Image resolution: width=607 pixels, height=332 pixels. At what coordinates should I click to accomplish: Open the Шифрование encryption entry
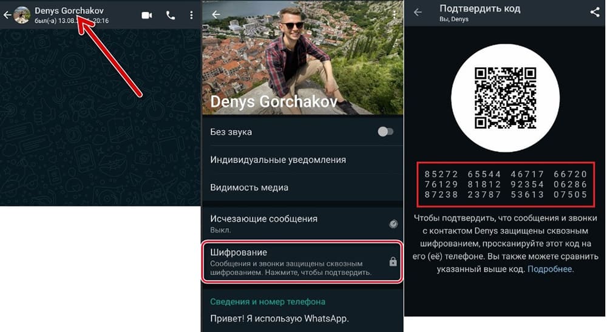[x=302, y=262]
